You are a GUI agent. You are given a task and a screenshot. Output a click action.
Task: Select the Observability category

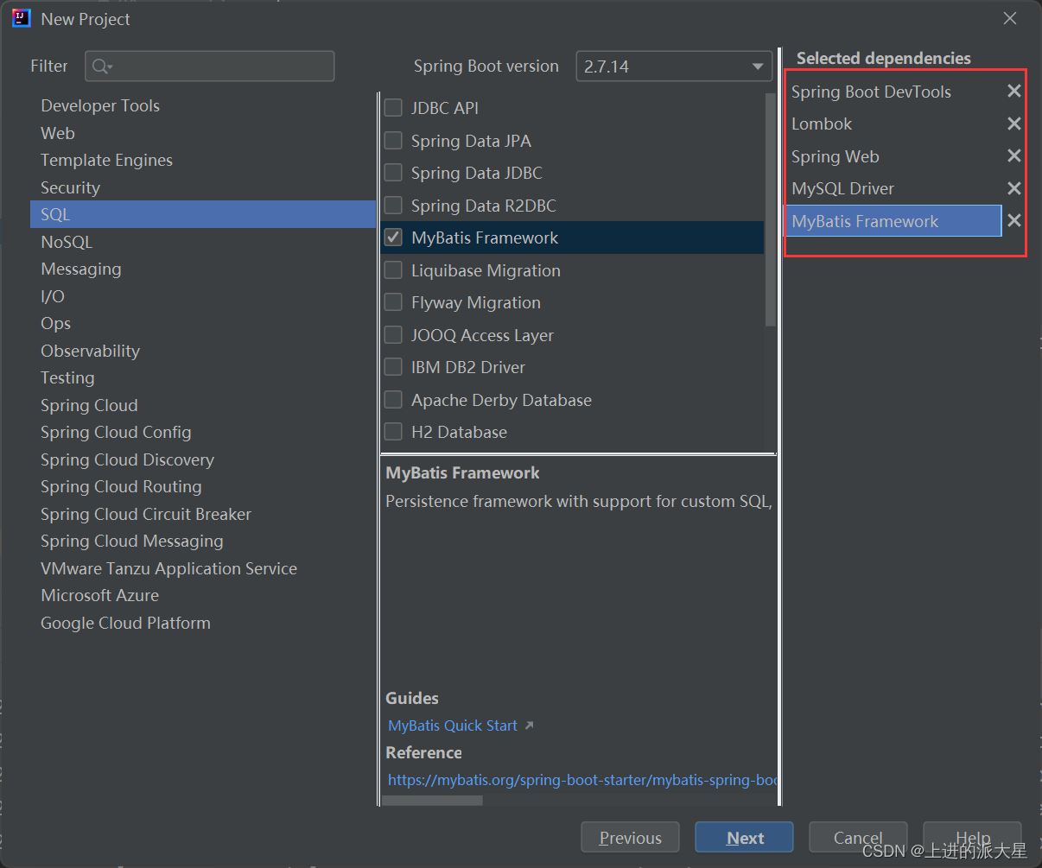(x=203, y=351)
